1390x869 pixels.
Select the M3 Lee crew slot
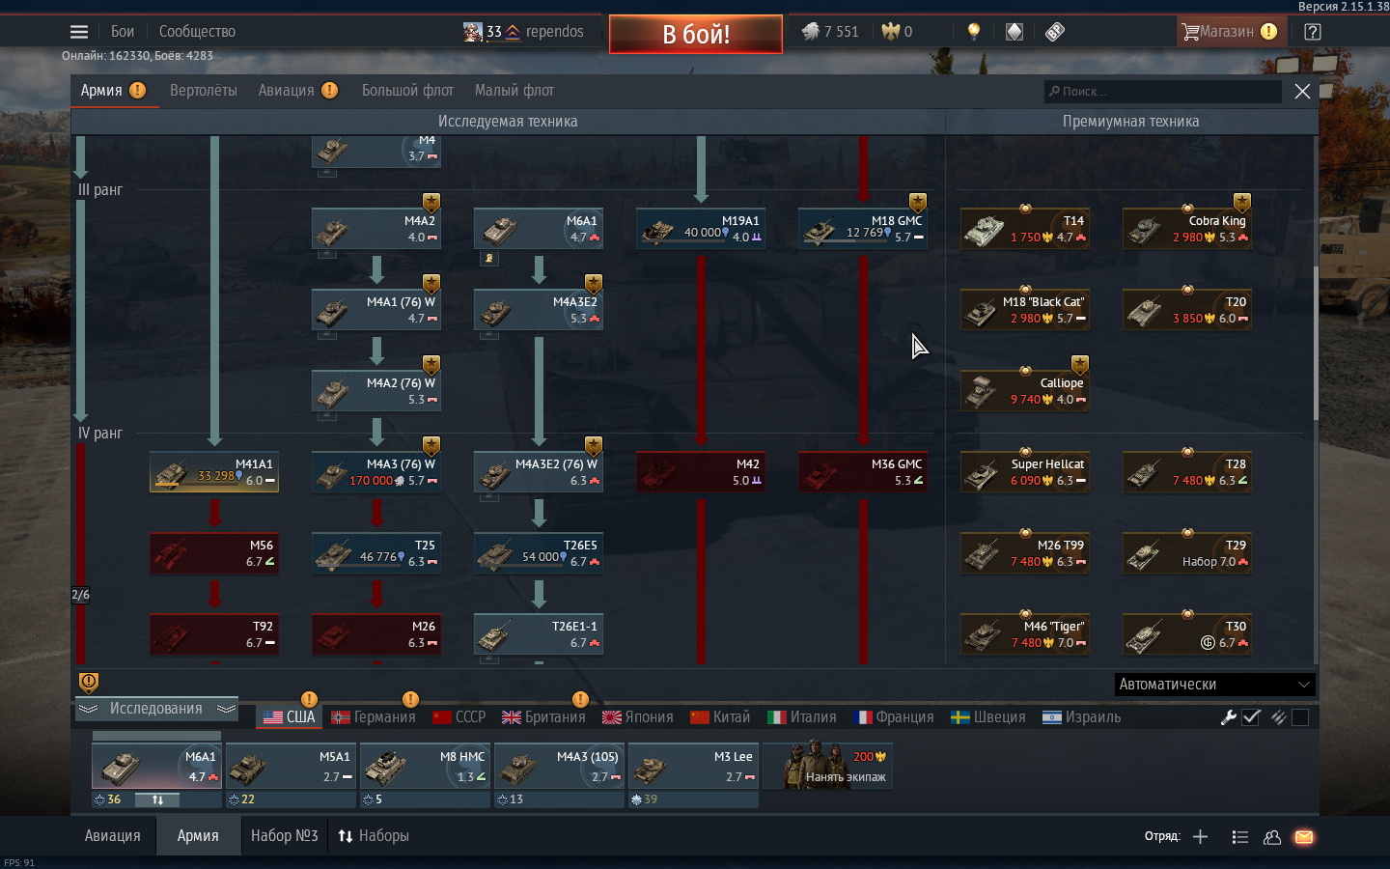[693, 767]
